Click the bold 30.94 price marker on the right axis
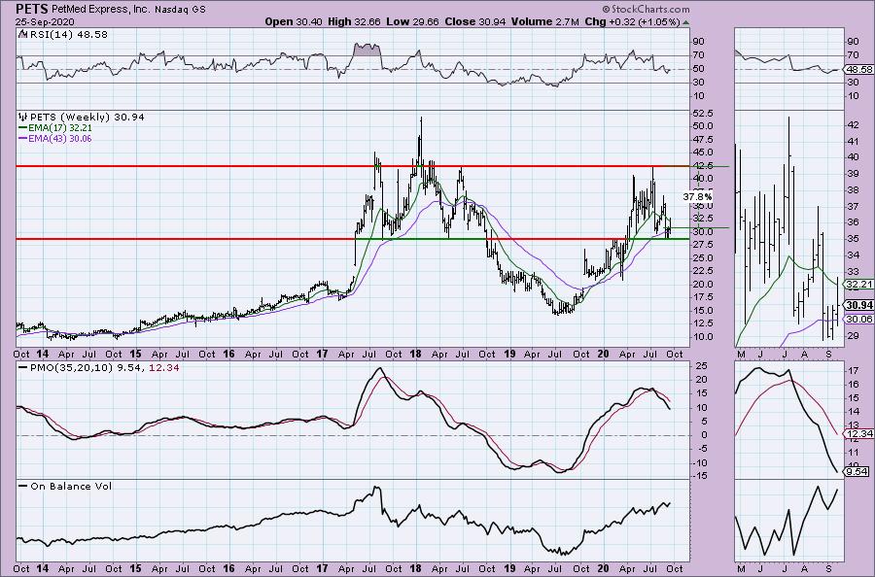 pos(859,305)
